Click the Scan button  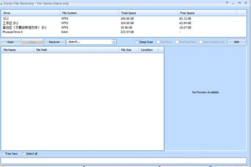point(10,42)
